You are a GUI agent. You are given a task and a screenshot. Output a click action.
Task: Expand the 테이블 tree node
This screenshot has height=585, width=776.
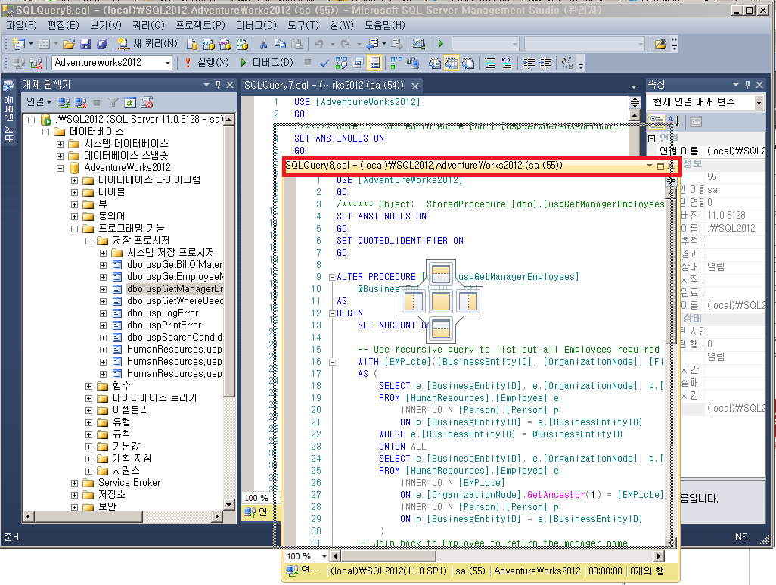tap(74, 192)
